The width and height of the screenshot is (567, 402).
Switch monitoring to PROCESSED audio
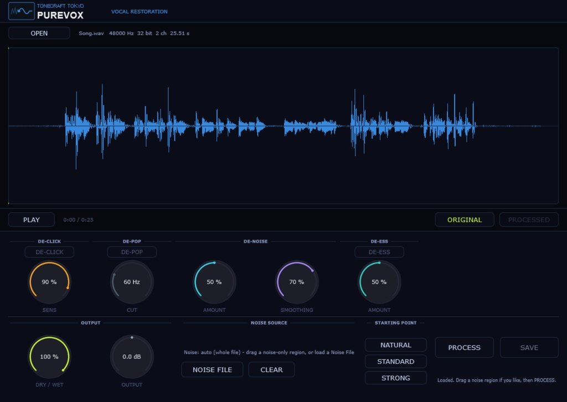pos(529,220)
